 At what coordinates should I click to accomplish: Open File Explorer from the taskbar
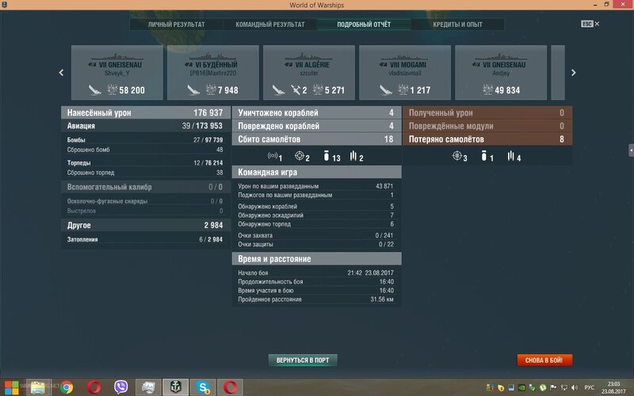point(38,386)
